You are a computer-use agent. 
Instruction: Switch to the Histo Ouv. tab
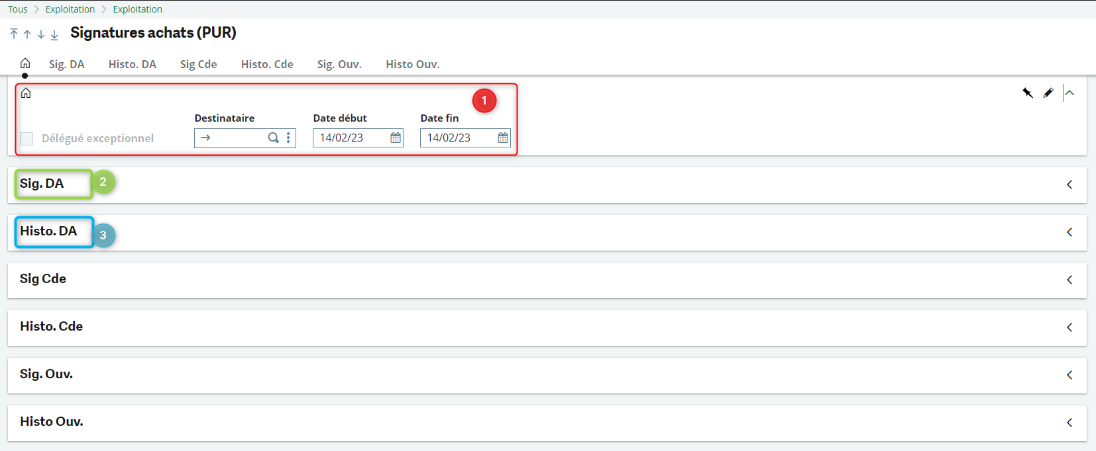pos(412,64)
